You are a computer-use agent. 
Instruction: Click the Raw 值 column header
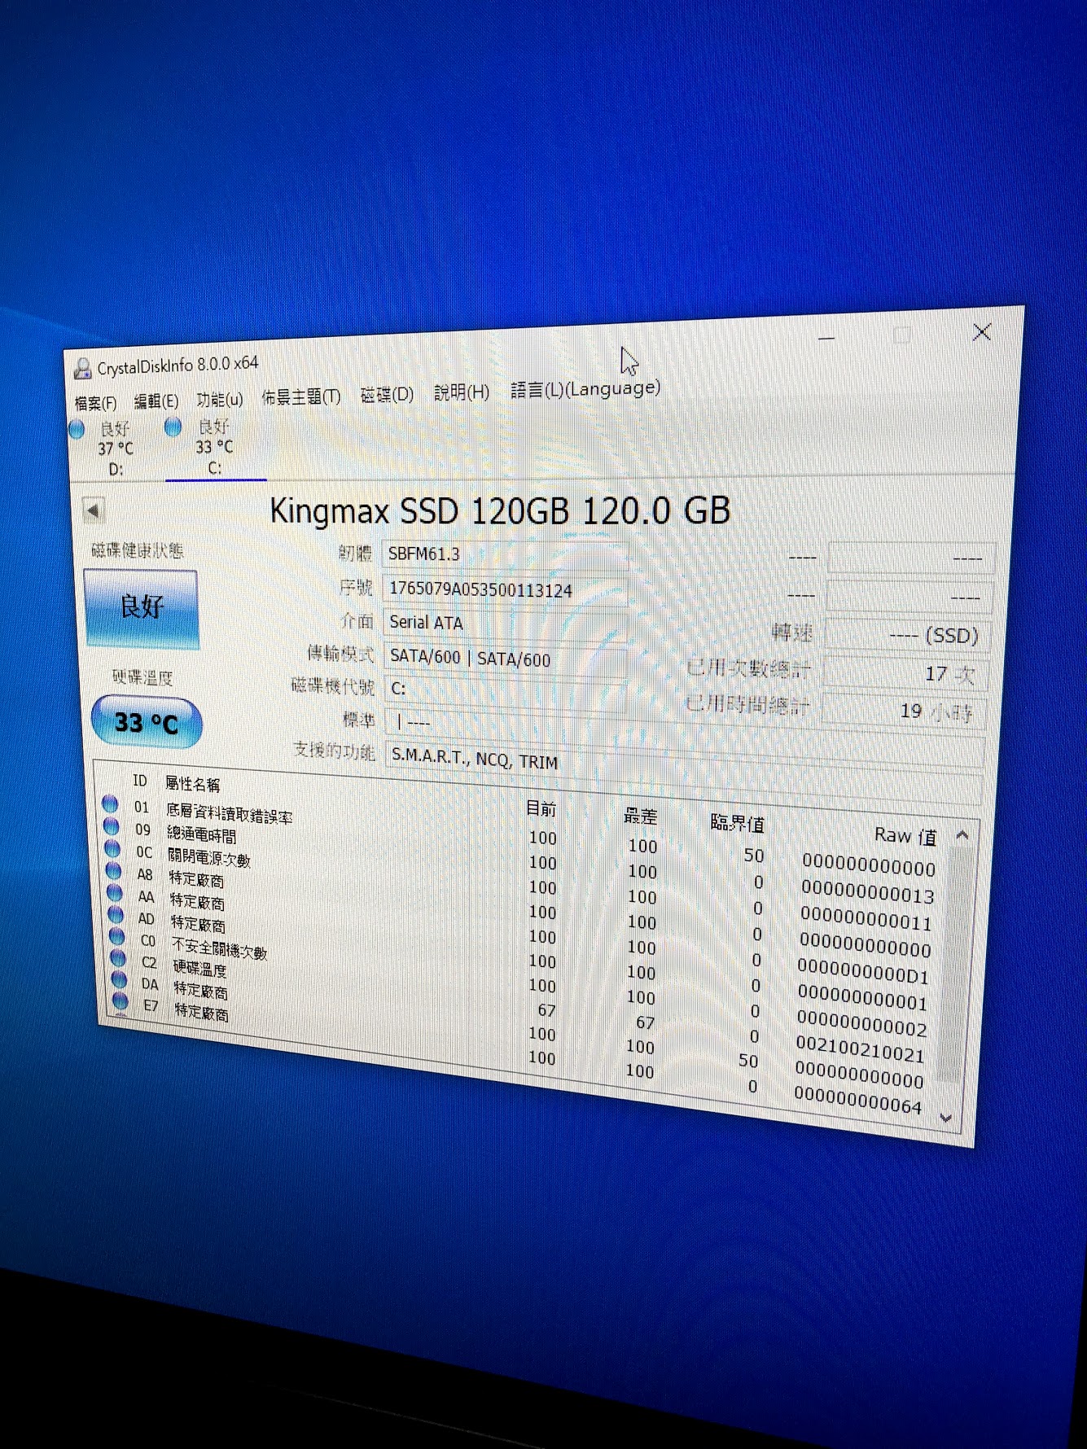(905, 836)
